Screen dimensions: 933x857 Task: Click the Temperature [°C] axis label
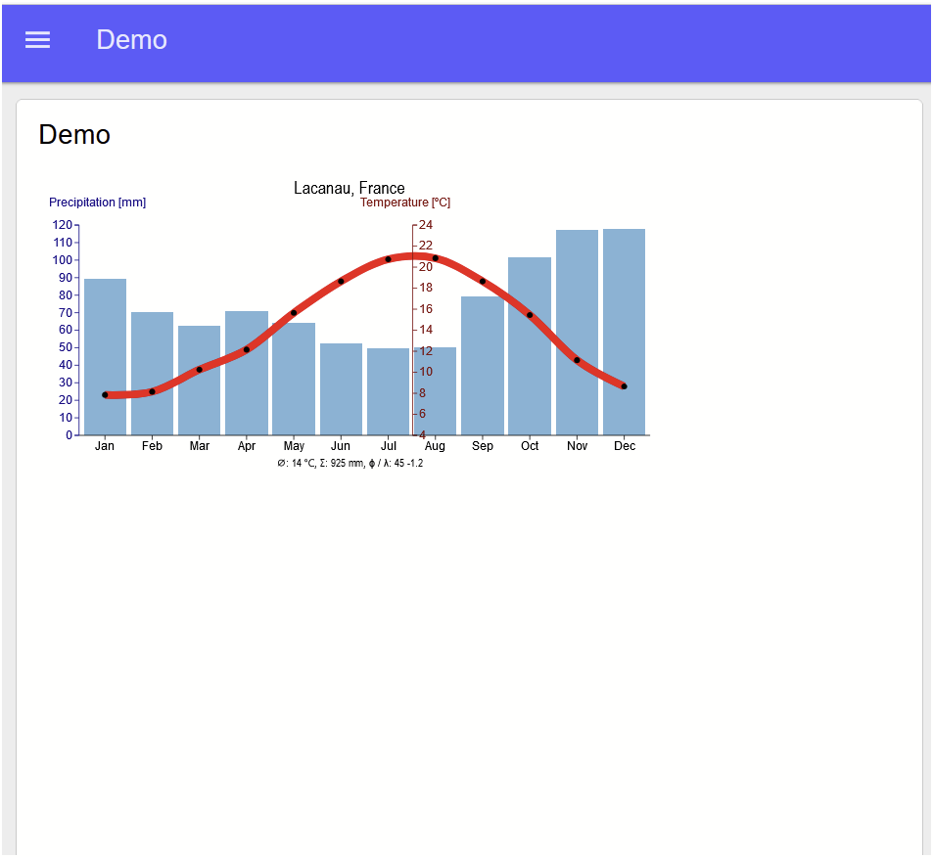pyautogui.click(x=405, y=203)
